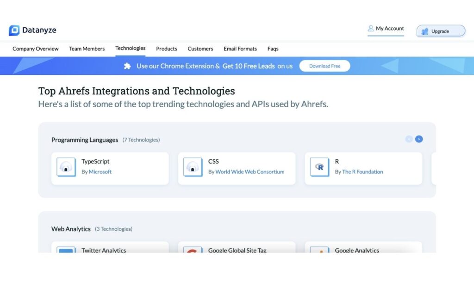Click the Download Free button
This screenshot has width=474, height=281.
324,66
